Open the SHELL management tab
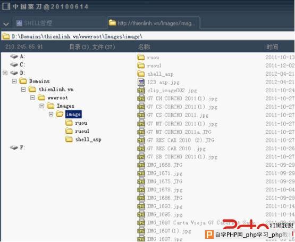Screen dimensions: 295x242 (34, 23)
